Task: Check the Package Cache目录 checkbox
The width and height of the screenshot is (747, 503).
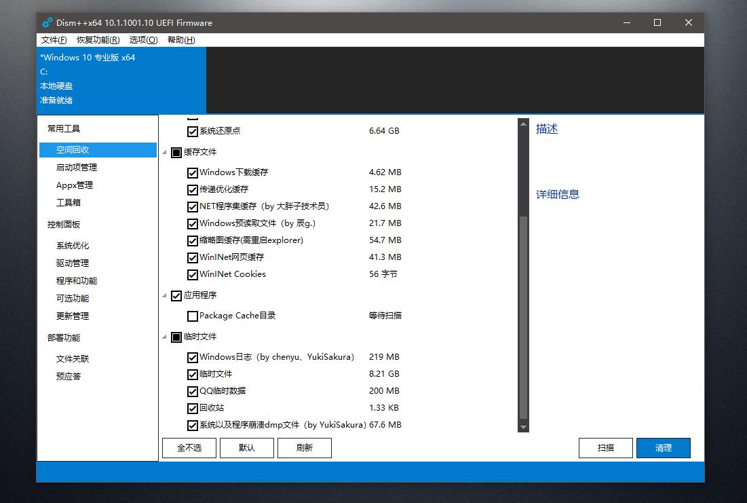Action: pos(193,316)
